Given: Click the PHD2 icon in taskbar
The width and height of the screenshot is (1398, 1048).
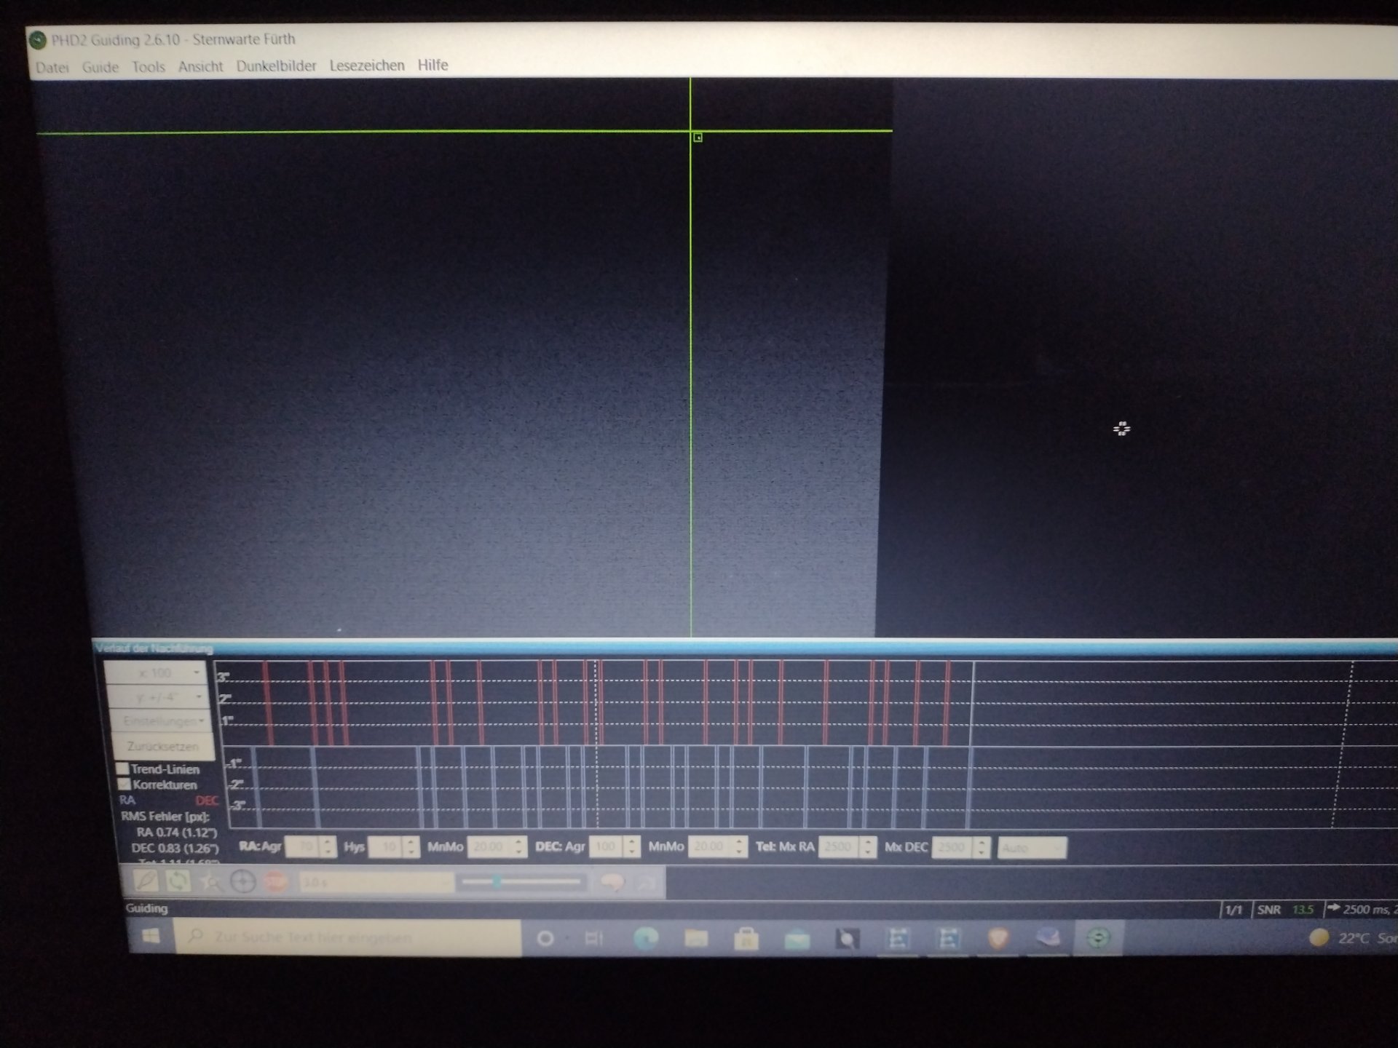Looking at the screenshot, I should [1098, 938].
